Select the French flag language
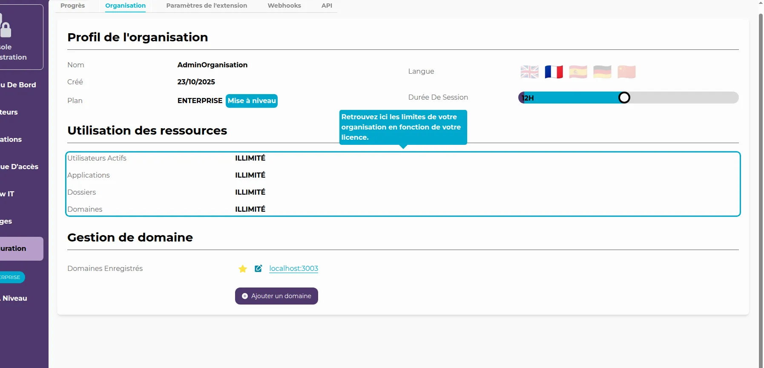The height and width of the screenshot is (368, 764). [554, 72]
